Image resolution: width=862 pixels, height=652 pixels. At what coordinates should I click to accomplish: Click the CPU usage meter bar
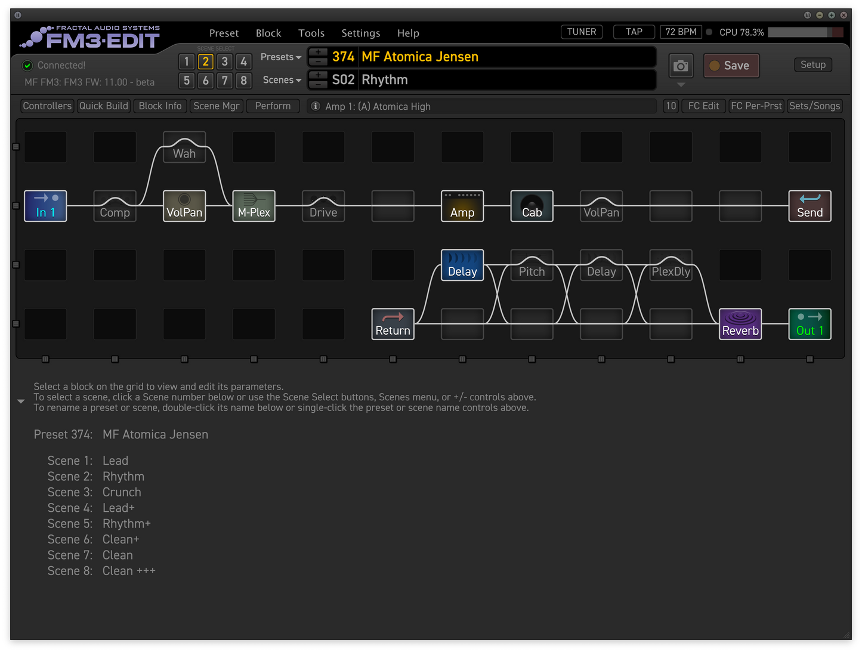[x=805, y=32]
